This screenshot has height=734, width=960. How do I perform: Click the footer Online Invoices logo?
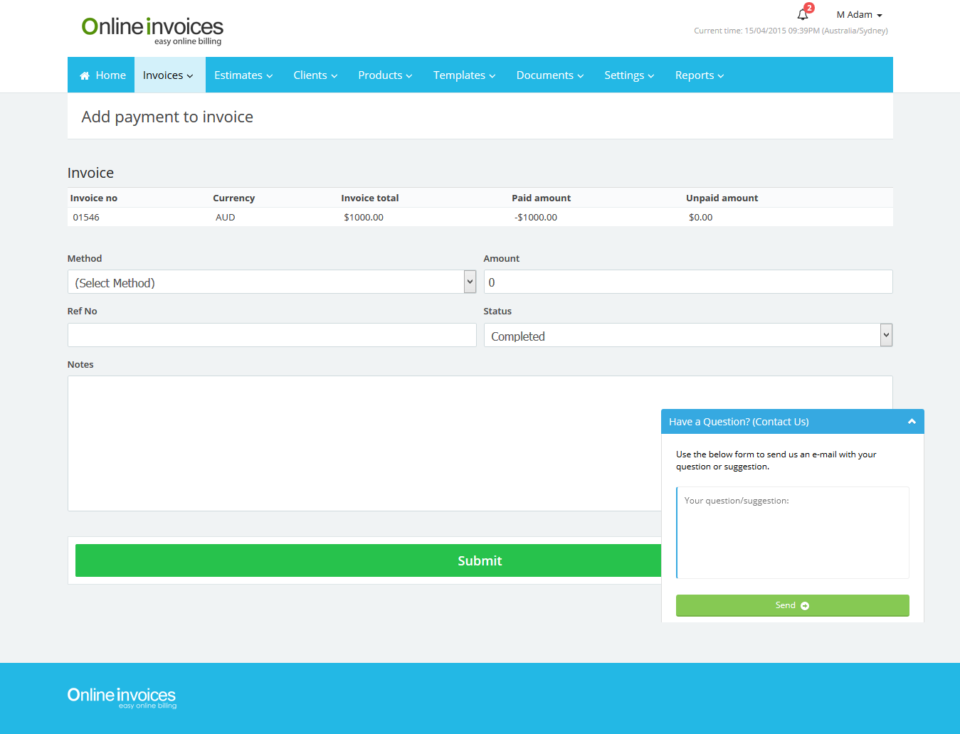[x=122, y=697]
